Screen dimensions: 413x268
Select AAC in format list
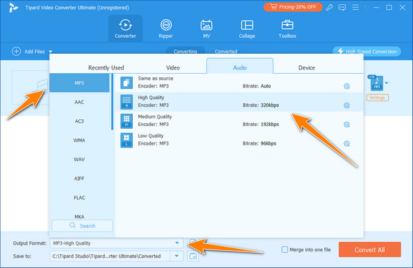pyautogui.click(x=79, y=102)
